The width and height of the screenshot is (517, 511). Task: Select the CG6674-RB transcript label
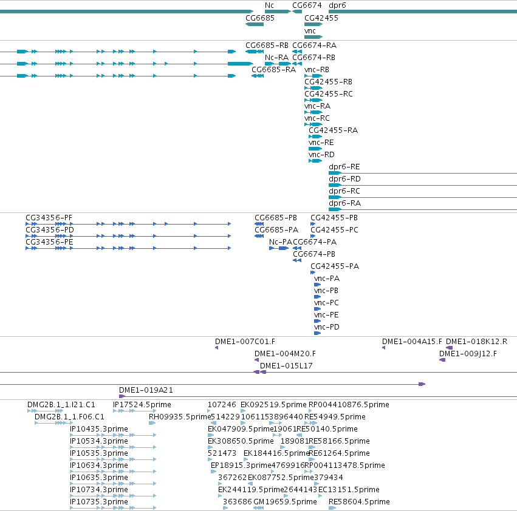tap(314, 58)
